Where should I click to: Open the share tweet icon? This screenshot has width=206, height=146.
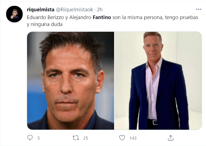click(171, 138)
